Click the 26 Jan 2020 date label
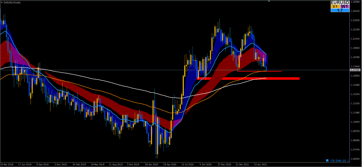 (x=151, y=165)
